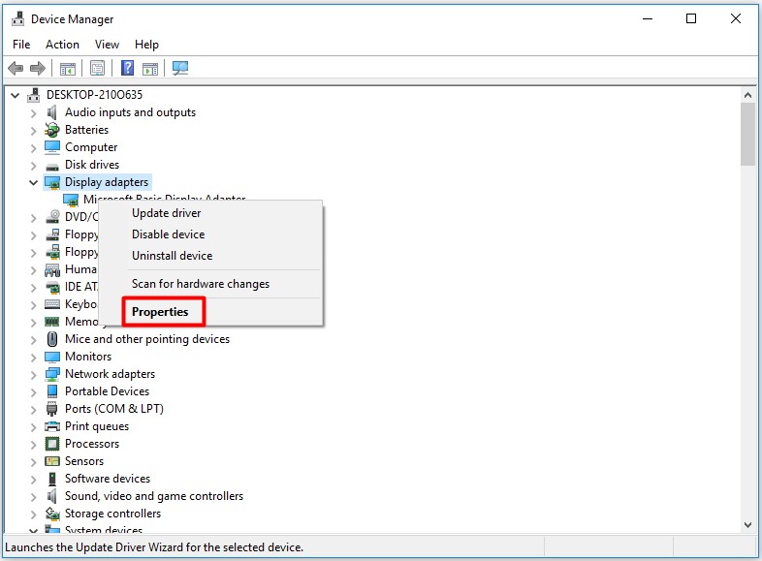This screenshot has height=561, width=762.
Task: Click the Software devices icon
Action: pyautogui.click(x=52, y=479)
